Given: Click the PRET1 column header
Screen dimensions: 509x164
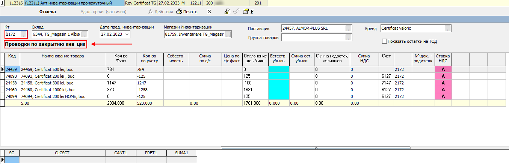Looking at the screenshot, I should pos(150,153).
